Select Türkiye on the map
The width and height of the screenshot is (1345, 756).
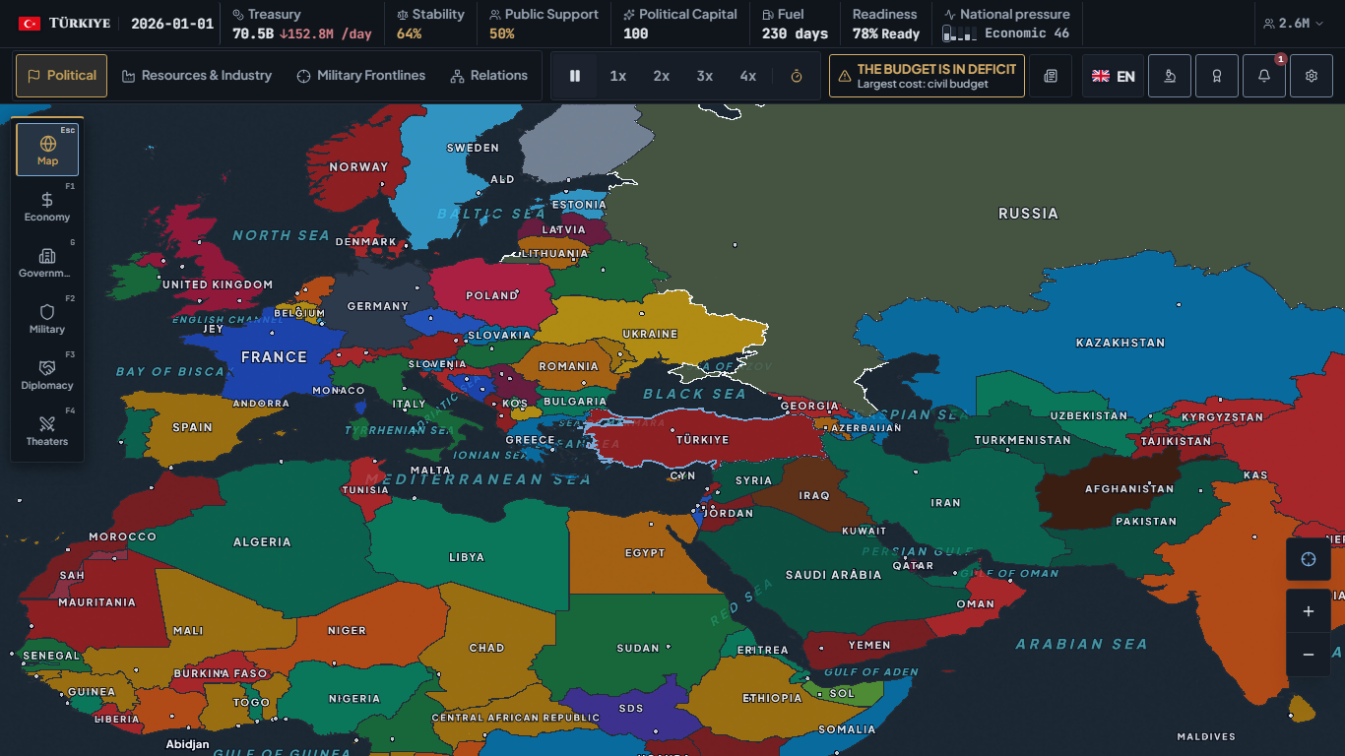coord(703,440)
